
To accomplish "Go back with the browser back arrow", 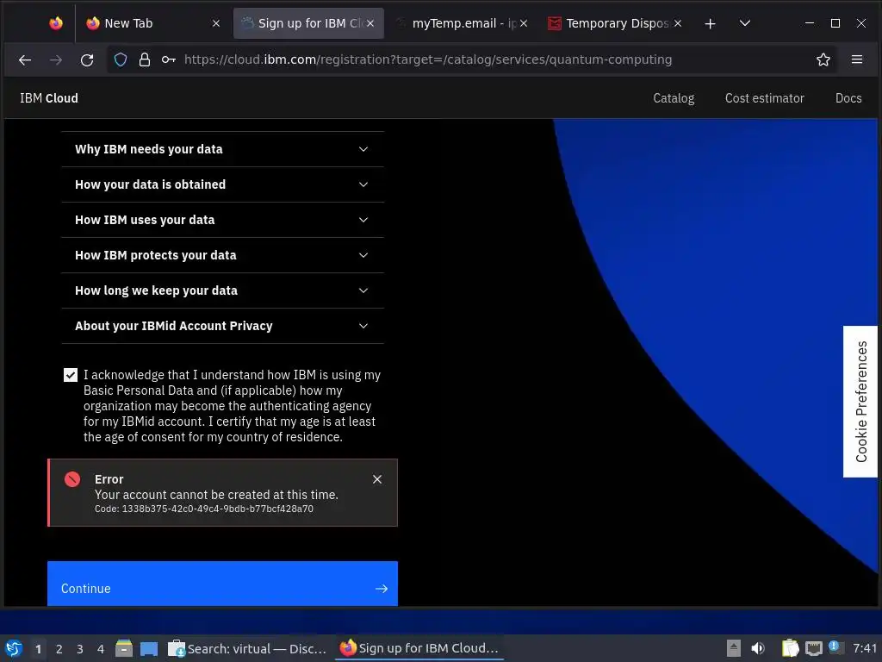I will (x=25, y=59).
